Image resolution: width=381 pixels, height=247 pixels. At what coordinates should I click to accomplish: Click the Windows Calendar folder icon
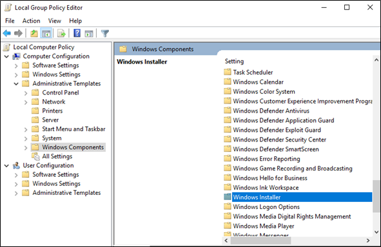pyautogui.click(x=228, y=82)
